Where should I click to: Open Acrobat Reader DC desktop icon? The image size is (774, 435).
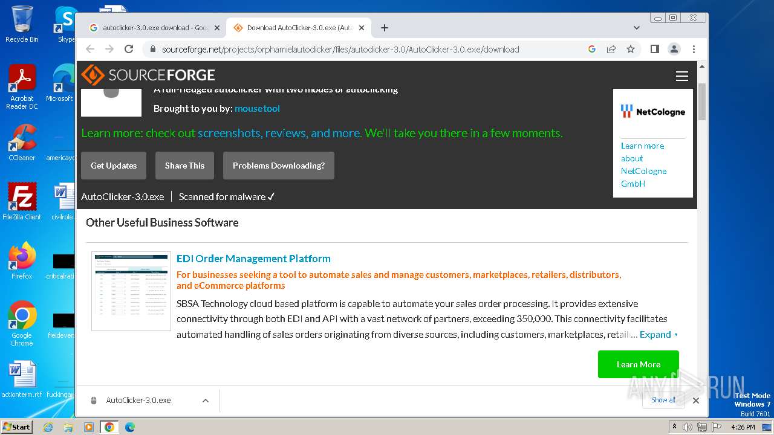click(22, 88)
